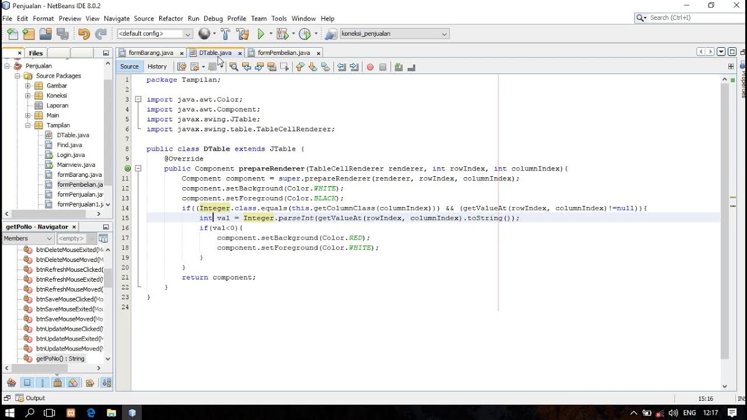The width and height of the screenshot is (747, 420).
Task: Select getPoNo() : String in Navigator
Action: tap(60, 359)
